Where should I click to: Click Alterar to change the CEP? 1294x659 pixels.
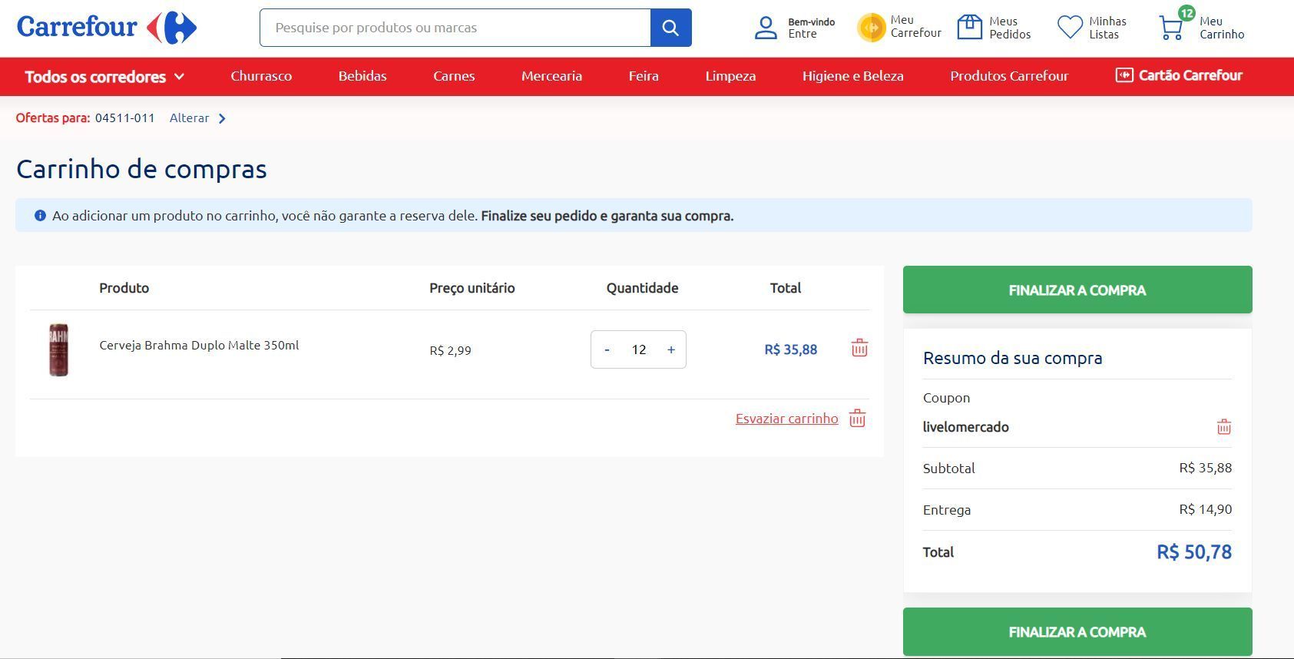coord(189,118)
